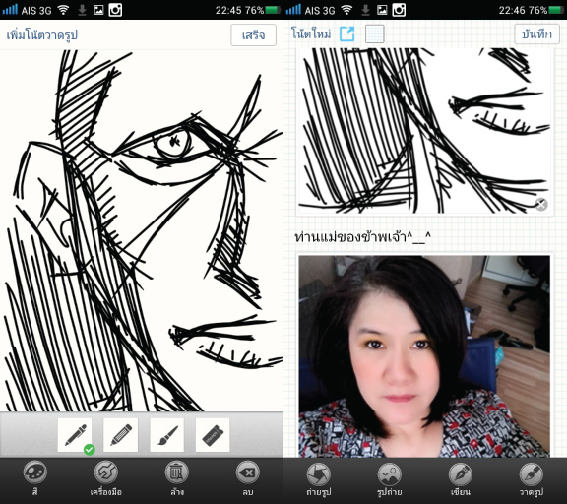The image size is (567, 504).
Task: Select the paintbrush tool
Action: [166, 435]
